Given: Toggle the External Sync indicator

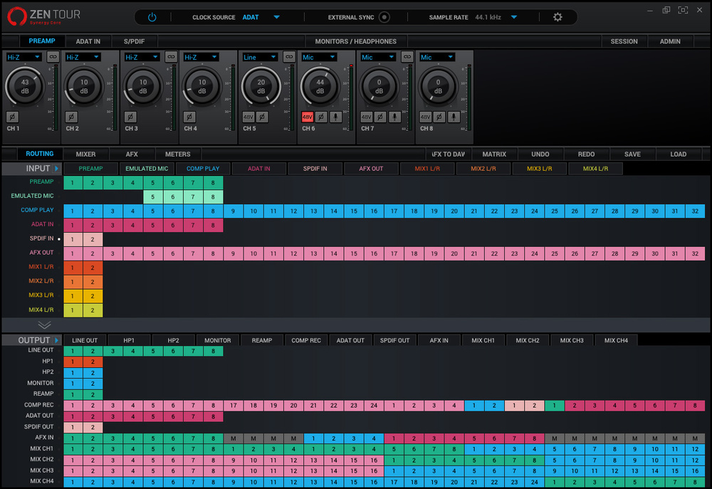Looking at the screenshot, I should coord(384,17).
